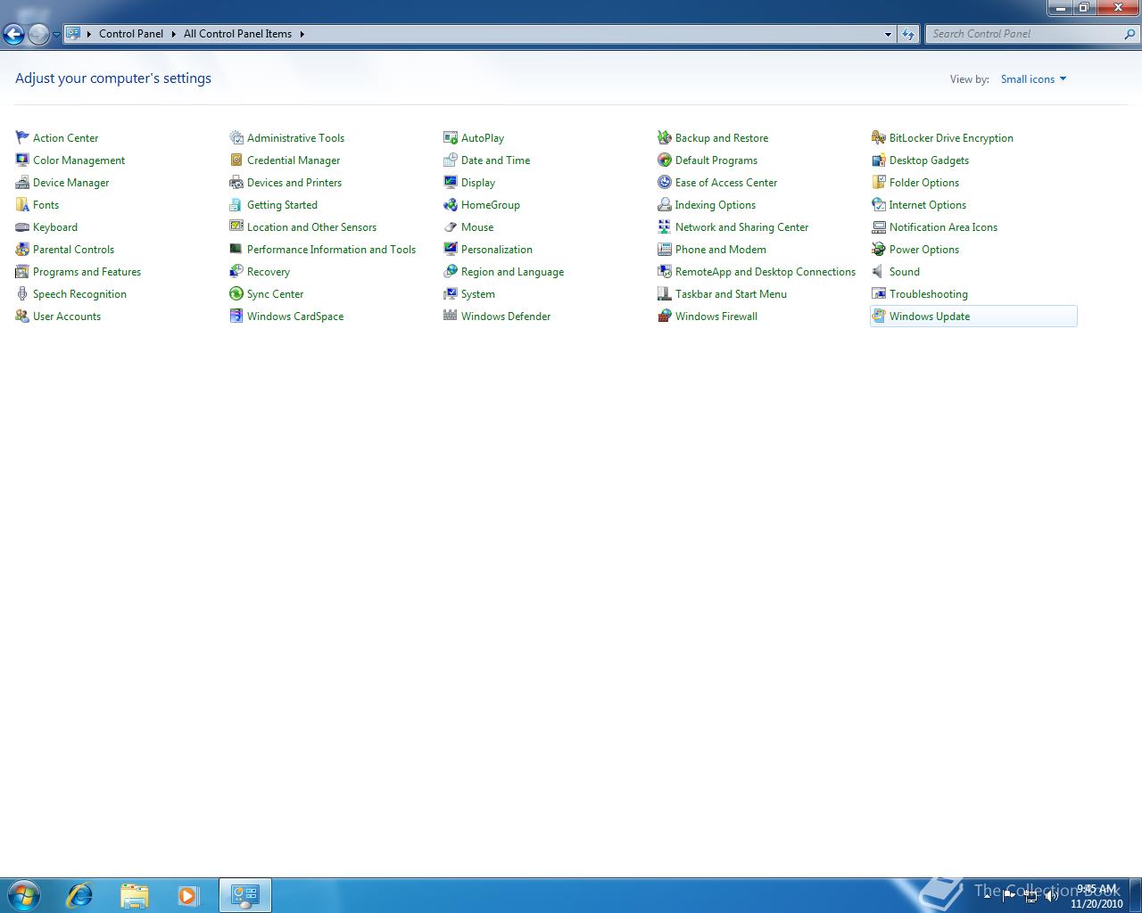This screenshot has height=913, width=1142.
Task: Click the Mouse icon
Action: [451, 226]
